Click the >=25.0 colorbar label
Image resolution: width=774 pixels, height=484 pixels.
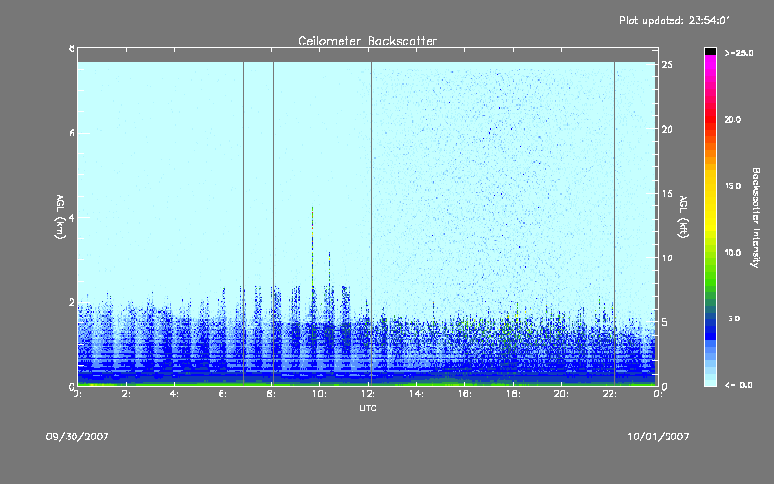738,53
